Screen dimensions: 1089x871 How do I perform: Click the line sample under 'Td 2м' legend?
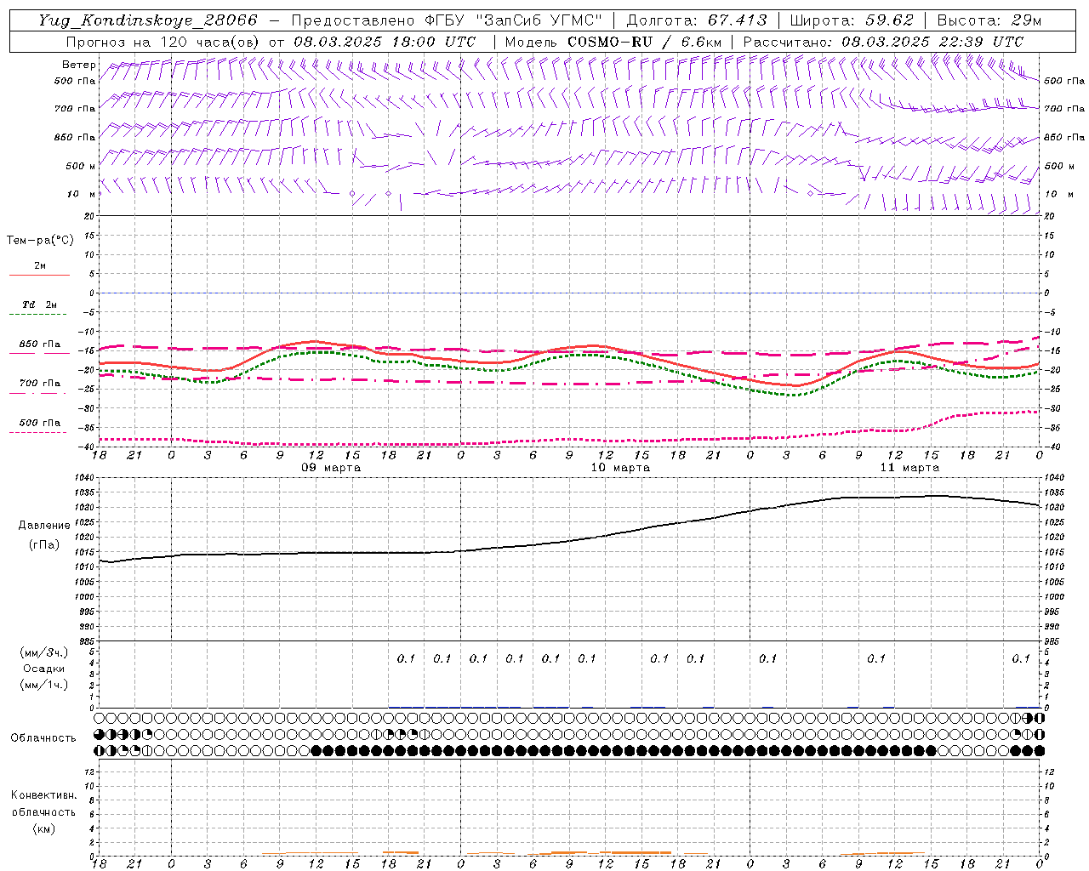[x=39, y=315]
